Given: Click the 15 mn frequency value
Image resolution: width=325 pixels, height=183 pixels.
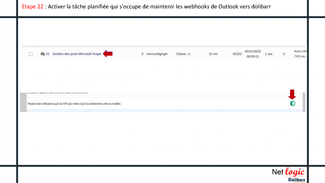Looking at the screenshot, I should click(x=213, y=54).
